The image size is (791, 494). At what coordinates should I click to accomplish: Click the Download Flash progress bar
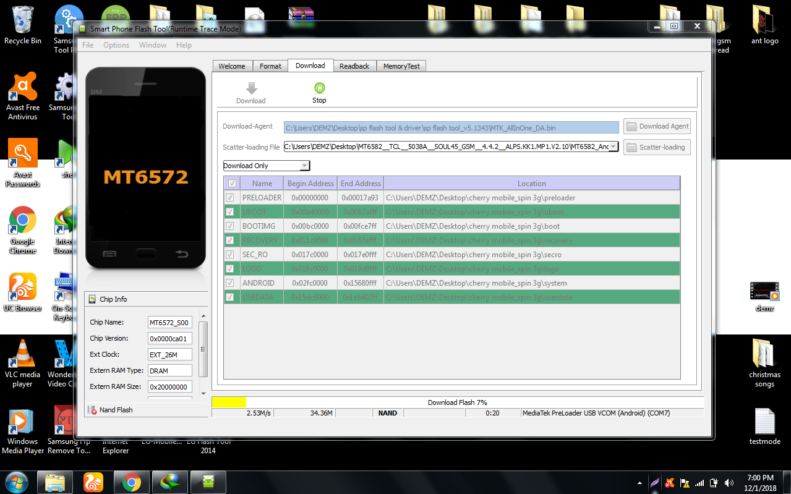click(457, 402)
